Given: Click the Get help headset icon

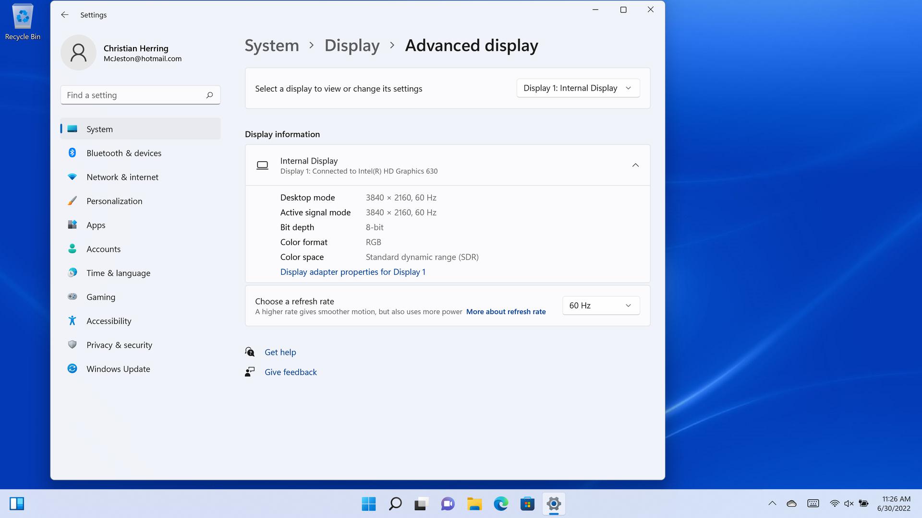Looking at the screenshot, I should coord(250,352).
